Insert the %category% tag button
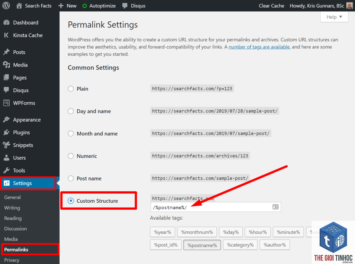The image size is (355, 264). tap(240, 245)
